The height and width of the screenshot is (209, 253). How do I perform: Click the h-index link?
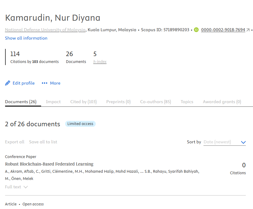100,61
